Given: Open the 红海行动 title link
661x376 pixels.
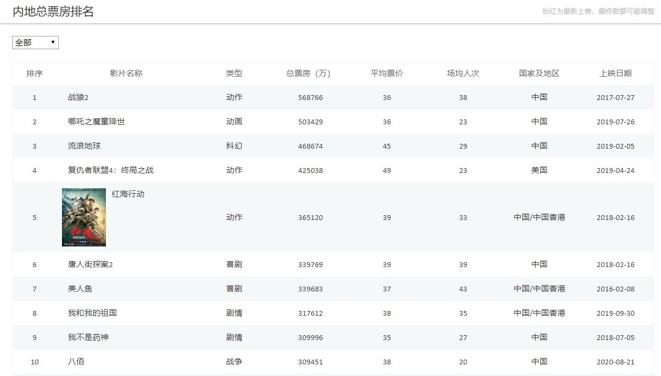Looking at the screenshot, I should (x=128, y=194).
